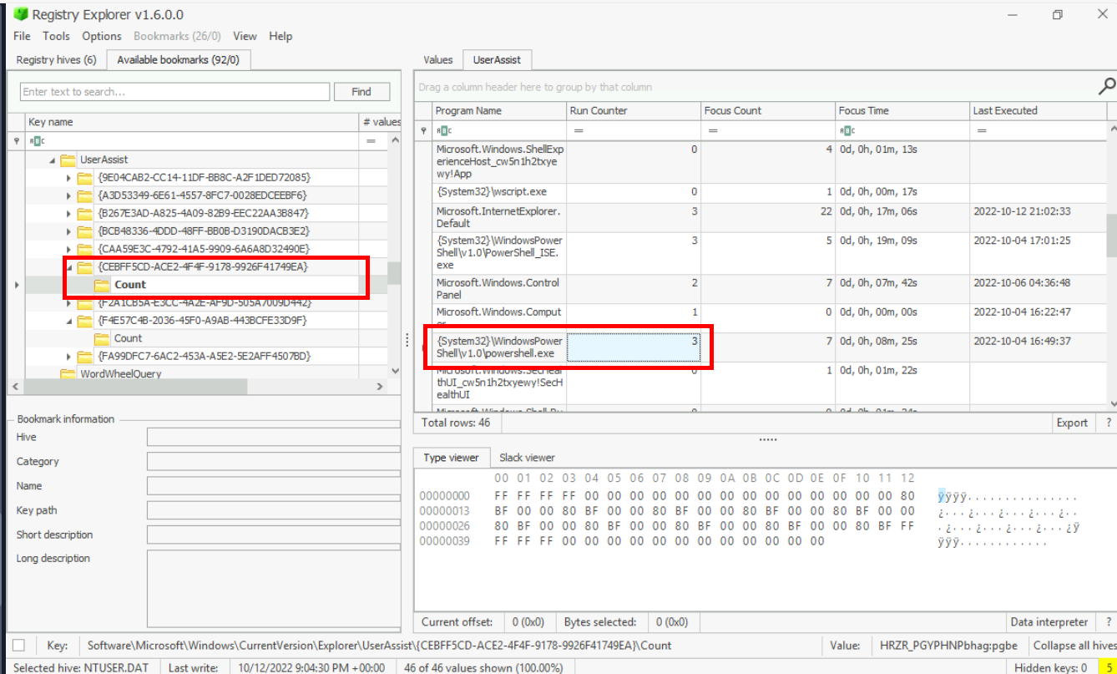Click the Key name column filter icon
The image size is (1117, 674).
tap(38, 141)
